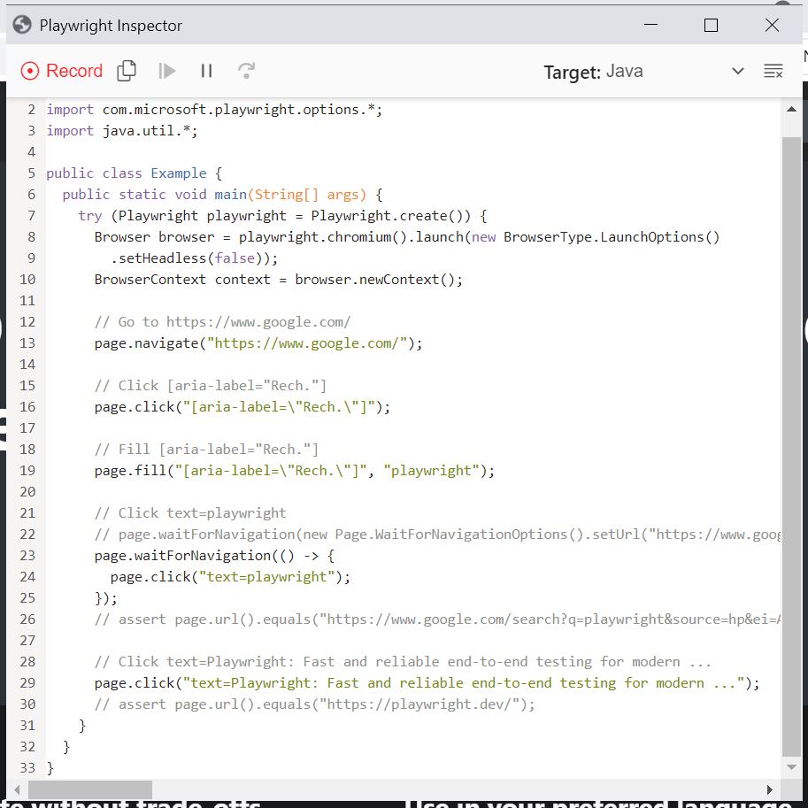Close the Playwright Inspector window

pyautogui.click(x=772, y=25)
